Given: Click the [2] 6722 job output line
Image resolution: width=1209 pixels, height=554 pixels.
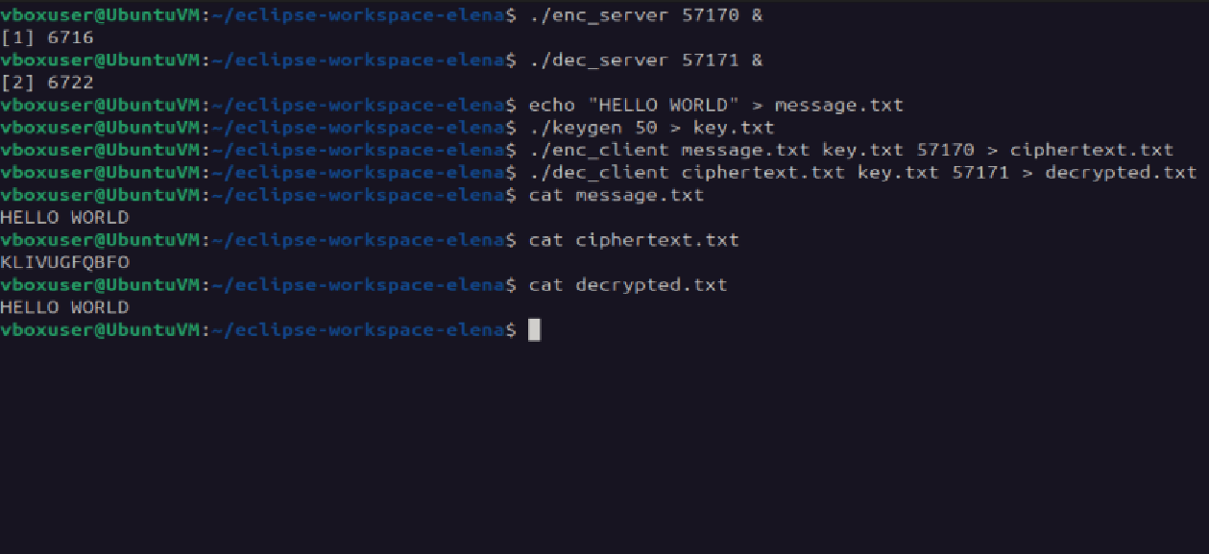Looking at the screenshot, I should pyautogui.click(x=47, y=83).
